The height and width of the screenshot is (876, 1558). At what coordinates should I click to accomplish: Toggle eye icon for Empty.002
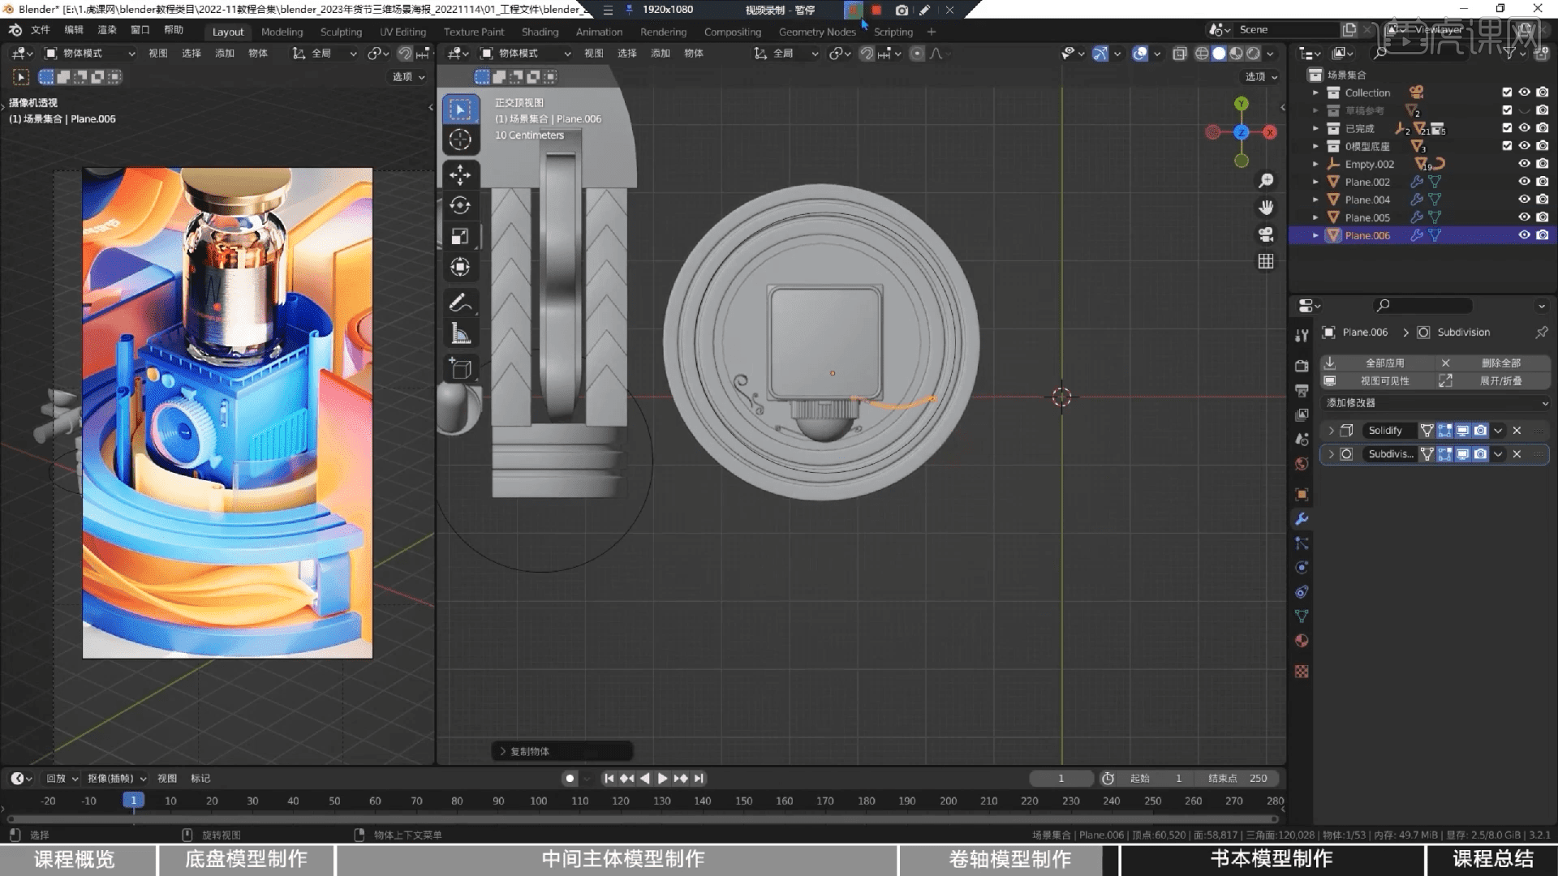[x=1524, y=164]
